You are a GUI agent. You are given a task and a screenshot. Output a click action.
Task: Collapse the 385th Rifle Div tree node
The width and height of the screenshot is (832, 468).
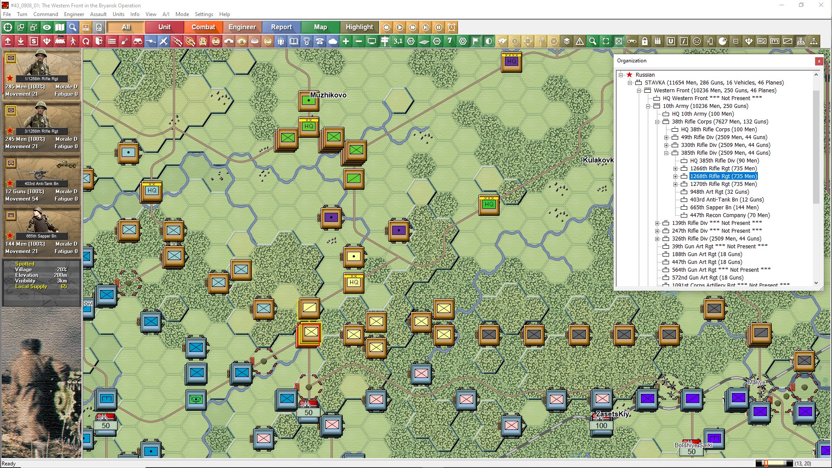click(x=666, y=153)
